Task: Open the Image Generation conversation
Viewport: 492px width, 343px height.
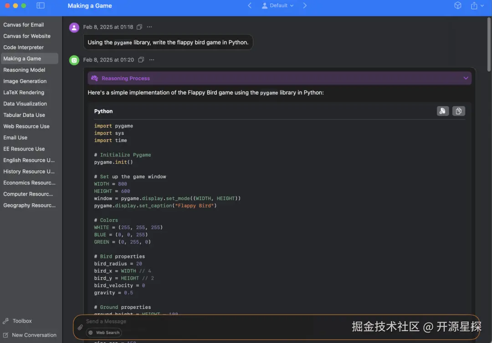Action: [x=29, y=81]
